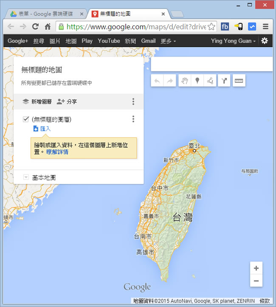The width and height of the screenshot is (276, 307).
Task: Click the 臺北 city marker
Action: click(x=194, y=151)
